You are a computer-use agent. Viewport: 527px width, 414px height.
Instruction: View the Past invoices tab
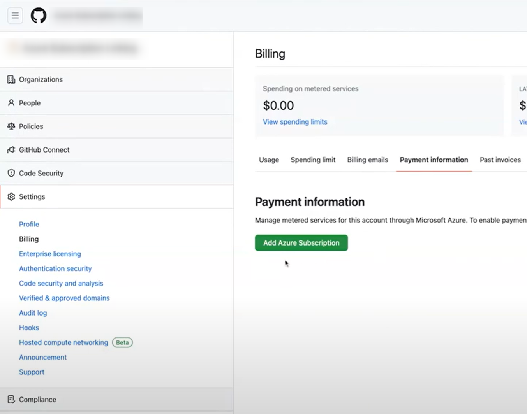[x=500, y=160]
